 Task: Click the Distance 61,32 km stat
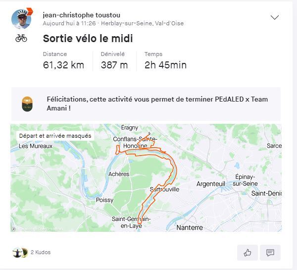(x=63, y=60)
